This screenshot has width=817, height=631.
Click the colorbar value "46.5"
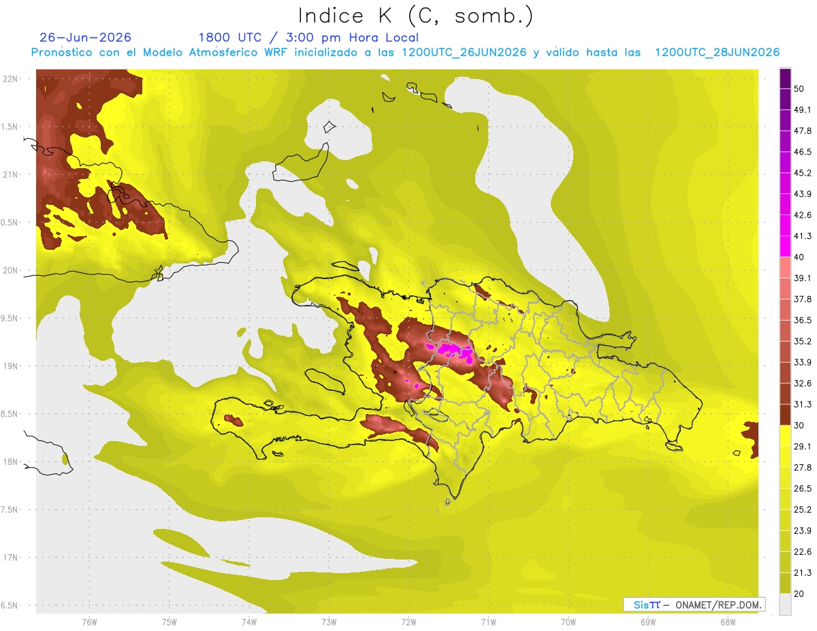pos(803,152)
